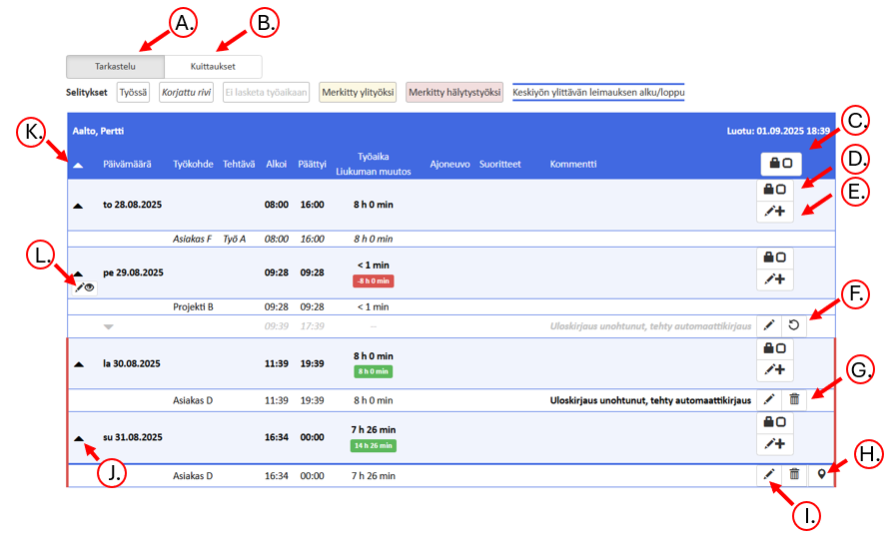The height and width of the screenshot is (543, 894).
Task: Click the pencil-eye icon on pe 29.08.2025
Action: pos(83,286)
